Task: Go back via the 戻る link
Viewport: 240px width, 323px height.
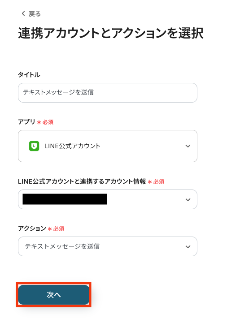Action: pos(31,14)
